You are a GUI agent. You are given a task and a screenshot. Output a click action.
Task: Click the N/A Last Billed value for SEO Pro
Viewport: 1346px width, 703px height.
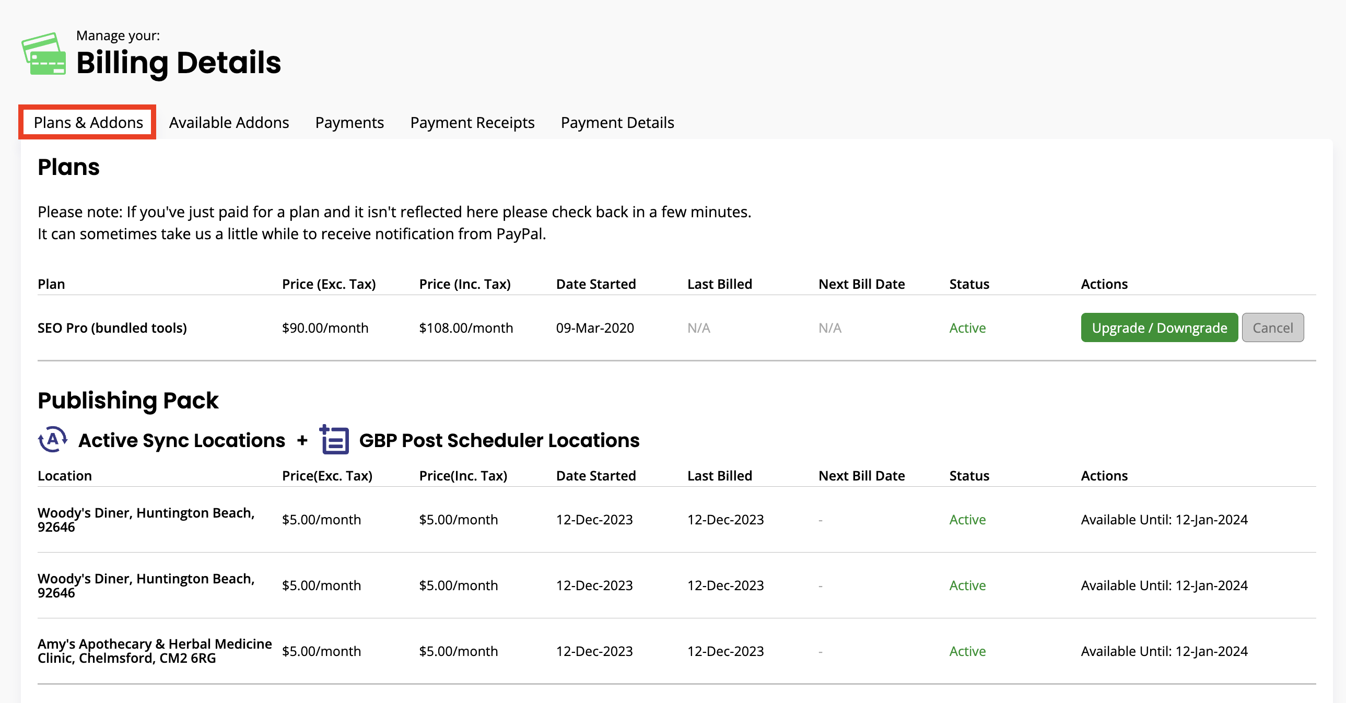tap(699, 327)
